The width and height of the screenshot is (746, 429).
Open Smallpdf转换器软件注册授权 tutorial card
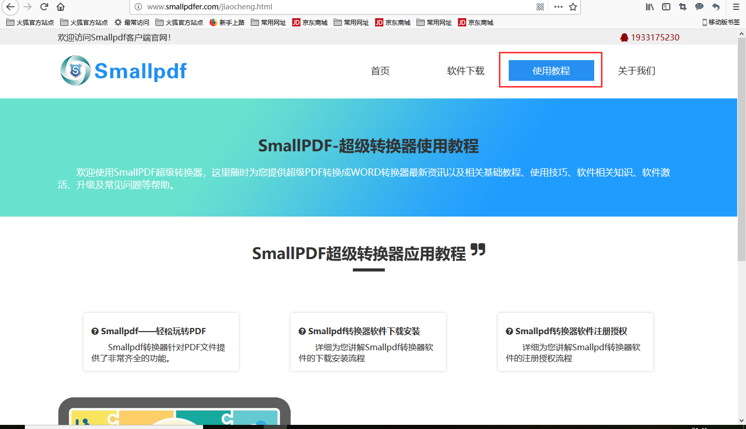pos(576,342)
